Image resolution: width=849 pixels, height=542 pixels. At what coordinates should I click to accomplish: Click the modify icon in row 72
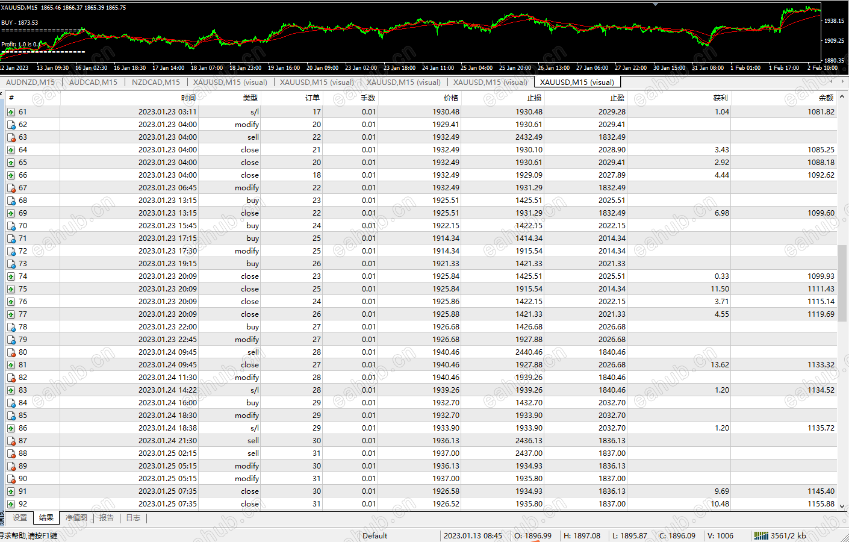[x=11, y=251]
